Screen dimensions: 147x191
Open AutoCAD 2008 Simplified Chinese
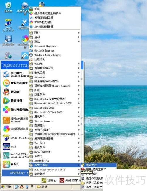point(15,156)
